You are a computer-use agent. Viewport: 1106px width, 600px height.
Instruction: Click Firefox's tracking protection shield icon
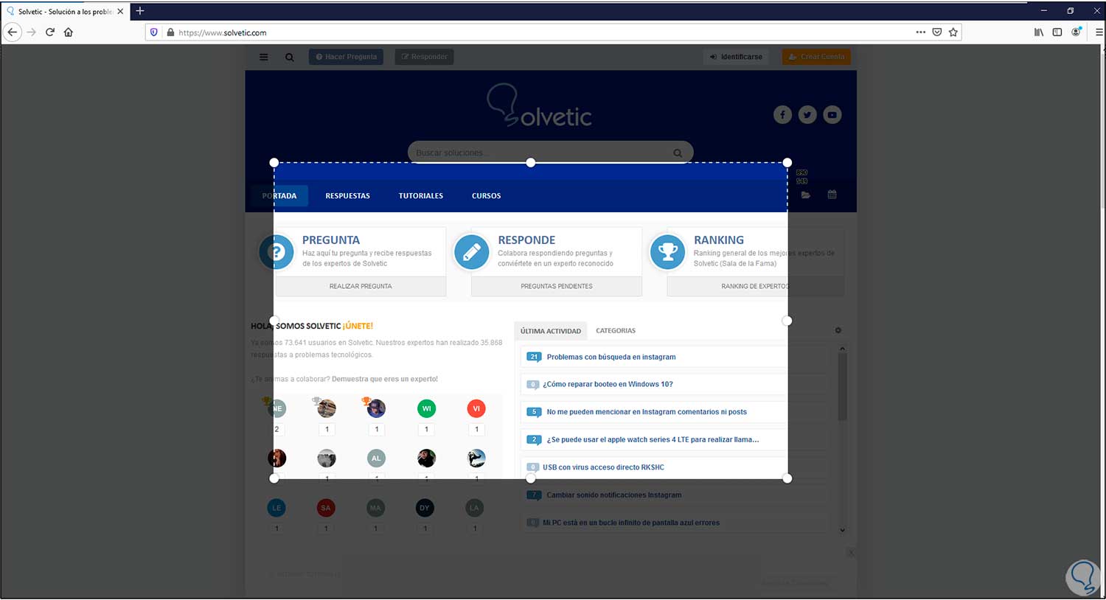tap(153, 32)
